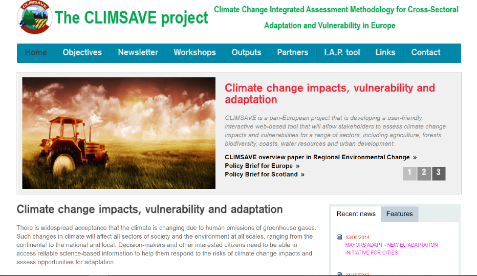This screenshot has height=276, width=477.
Task: Click the CLIMSAVE circular logo
Action: pyautogui.click(x=34, y=17)
